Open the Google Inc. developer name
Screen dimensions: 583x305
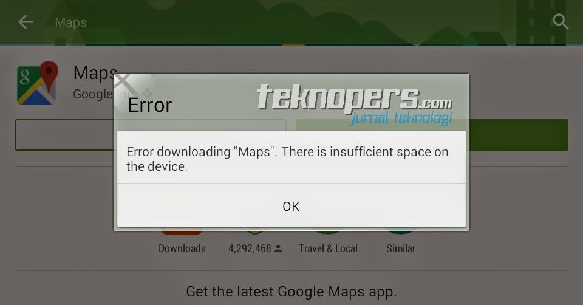tap(93, 94)
